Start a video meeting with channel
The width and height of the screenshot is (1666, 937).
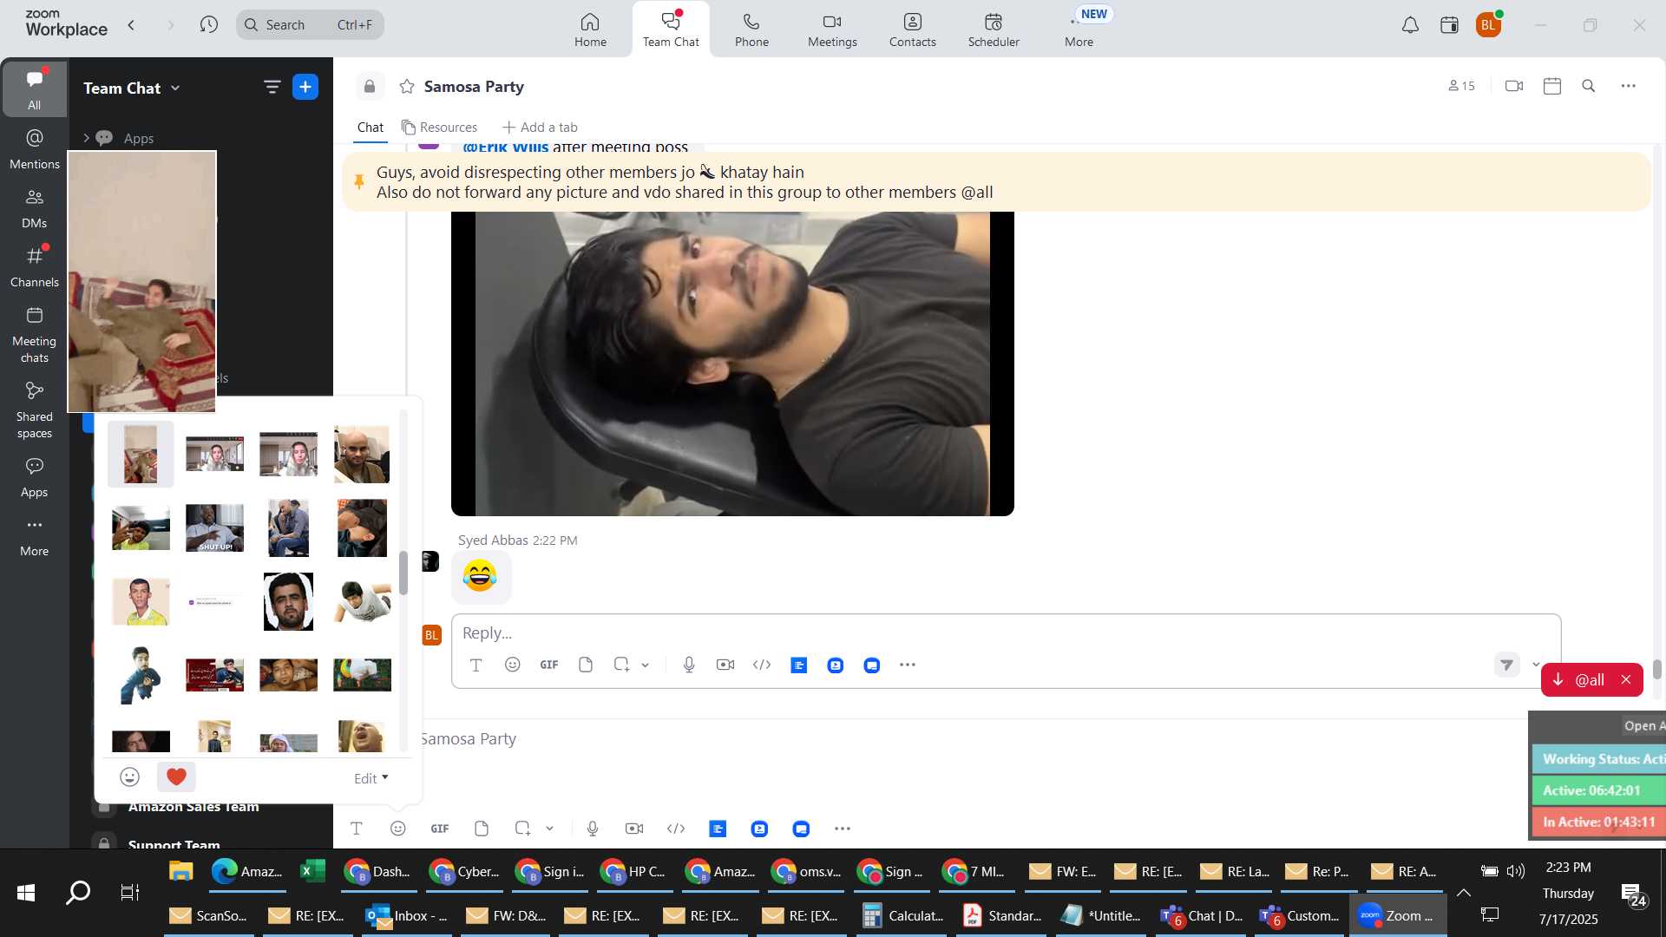click(x=1514, y=86)
